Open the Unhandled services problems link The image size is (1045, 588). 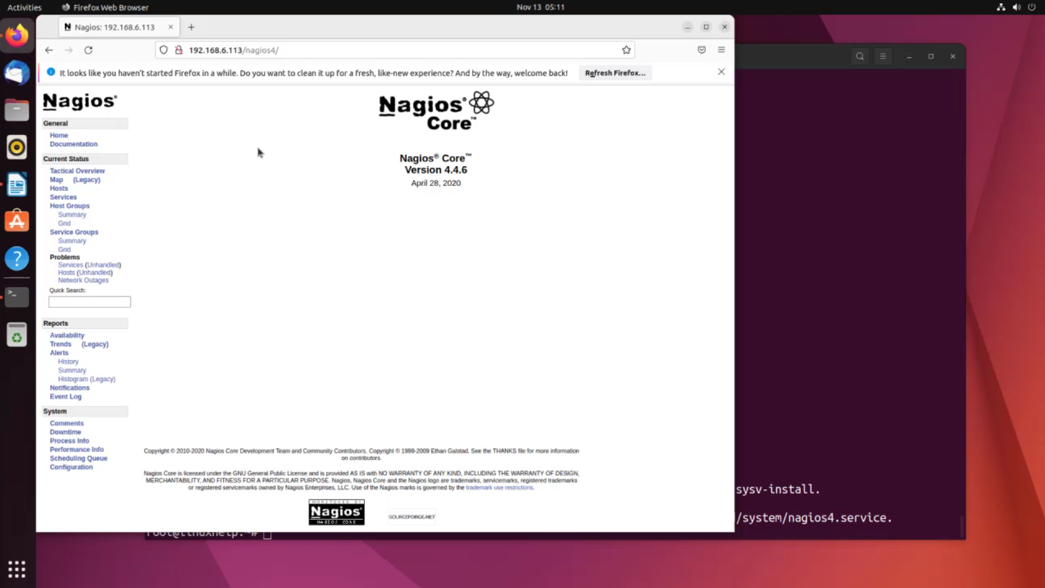tap(103, 265)
